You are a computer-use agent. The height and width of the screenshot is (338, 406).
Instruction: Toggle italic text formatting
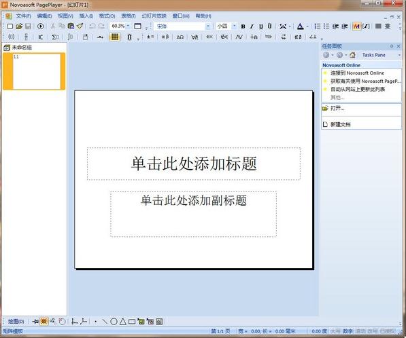coord(252,26)
